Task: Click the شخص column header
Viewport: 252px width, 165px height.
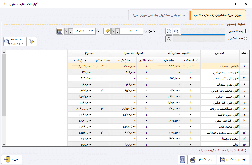Action: 220,56
